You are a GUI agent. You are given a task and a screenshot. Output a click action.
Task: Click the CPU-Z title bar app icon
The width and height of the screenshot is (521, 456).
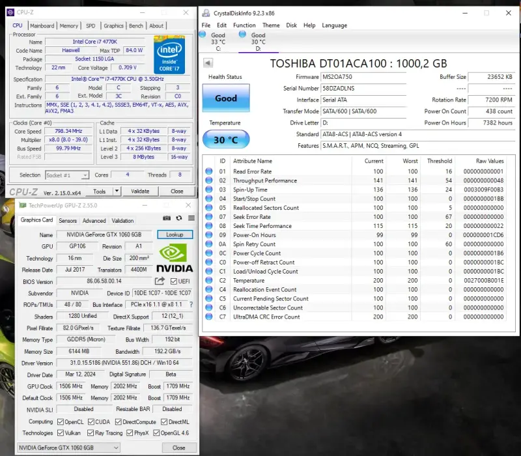[10, 12]
